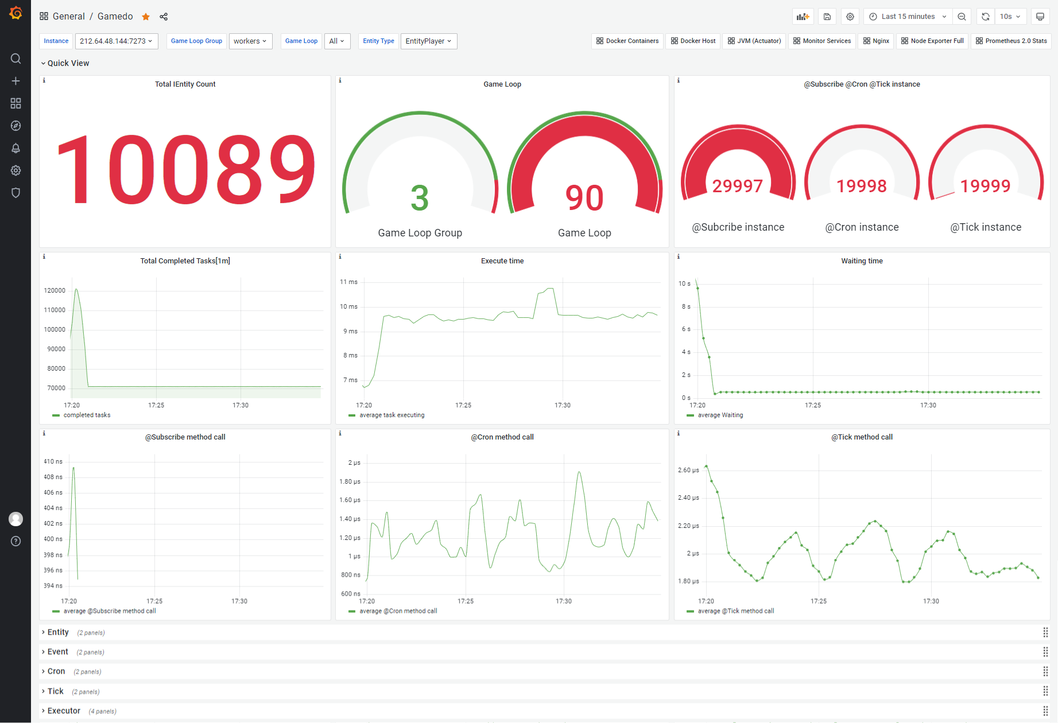Open the Docker Containers dashboard link

click(x=627, y=41)
